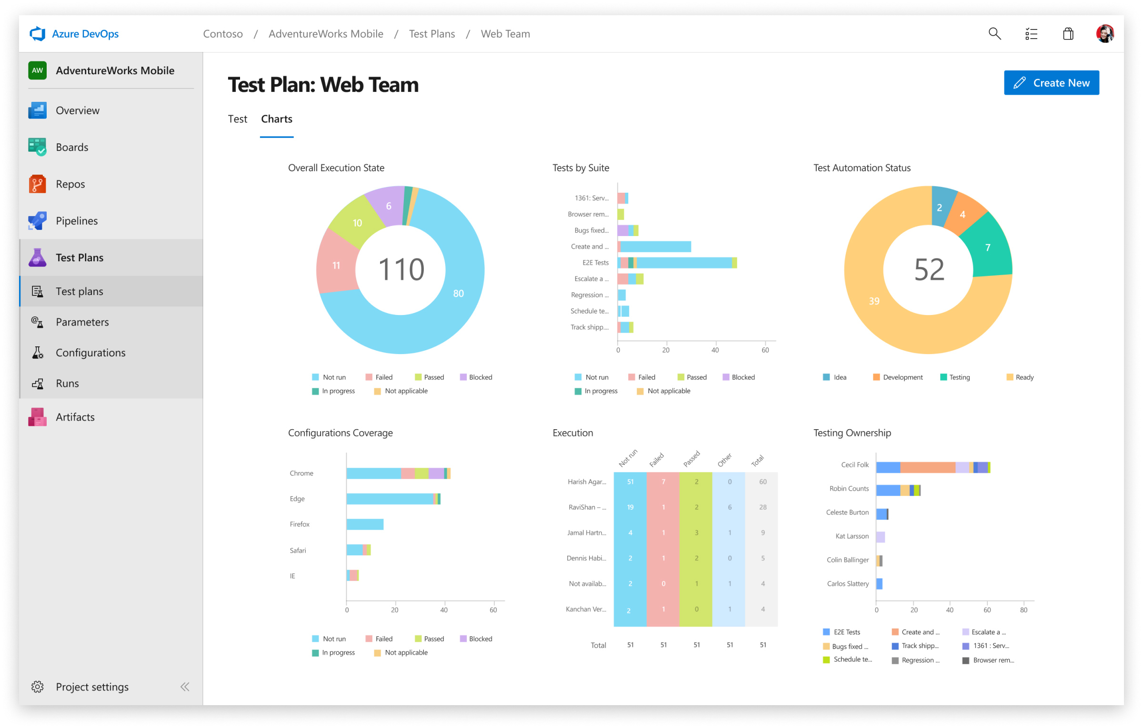Open Artifacts in the sidebar
The width and height of the screenshot is (1143, 728).
[75, 417]
